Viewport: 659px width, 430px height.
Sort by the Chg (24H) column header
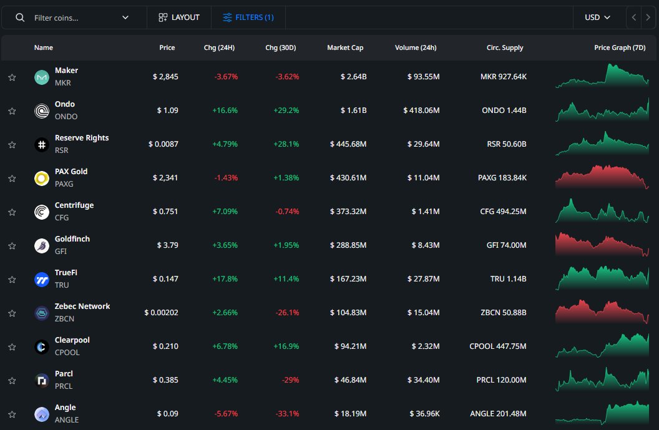[219, 47]
